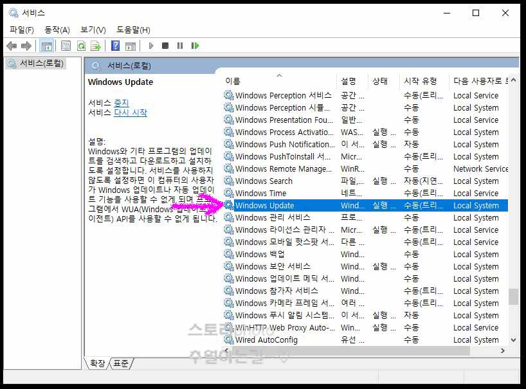Click the 다시 시작 service link
The height and width of the screenshot is (389, 526).
tap(131, 113)
